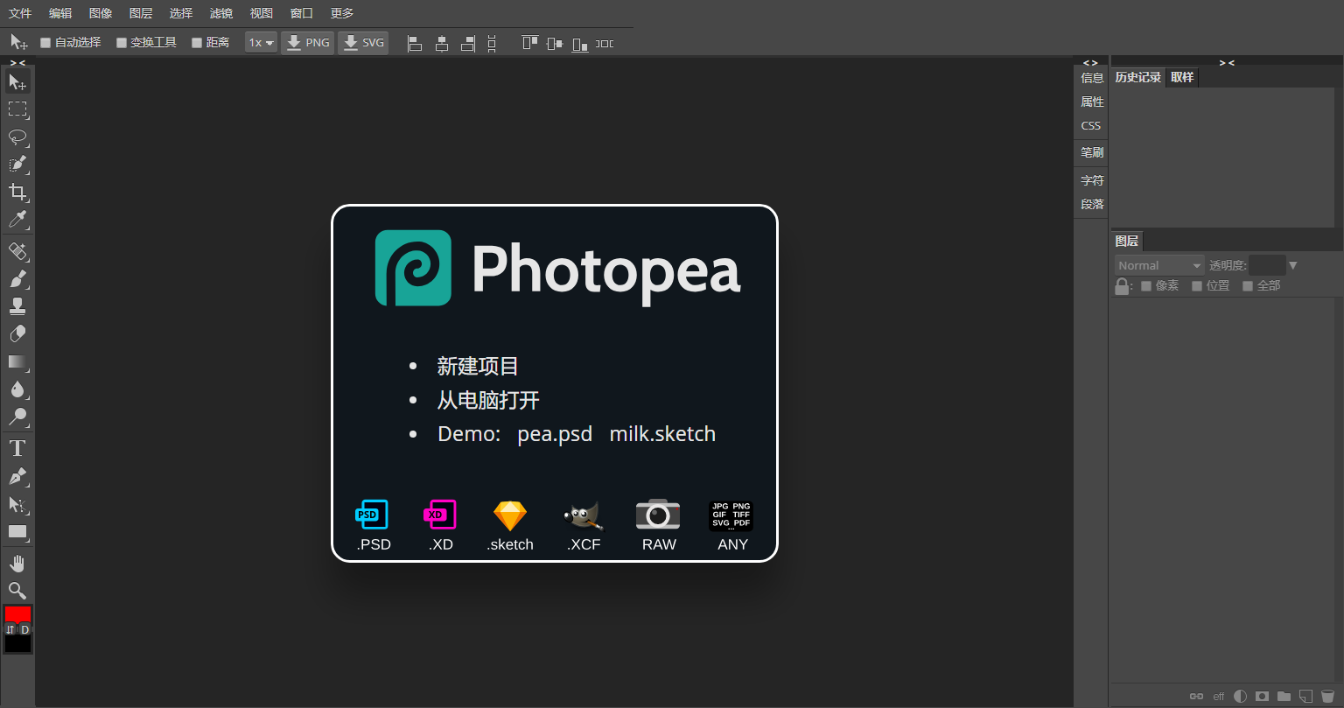This screenshot has height=708, width=1344.
Task: Open the milk.sketch demo
Action: (x=662, y=434)
